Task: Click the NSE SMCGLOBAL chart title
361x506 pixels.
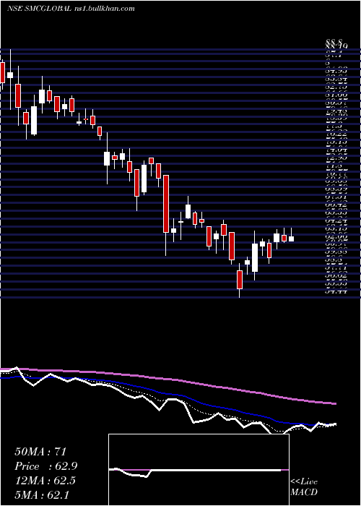Action: (x=39, y=9)
